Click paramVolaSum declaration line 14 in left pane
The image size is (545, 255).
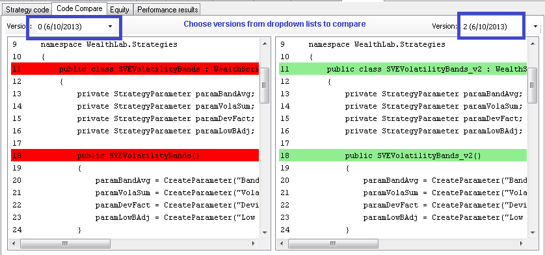166,106
